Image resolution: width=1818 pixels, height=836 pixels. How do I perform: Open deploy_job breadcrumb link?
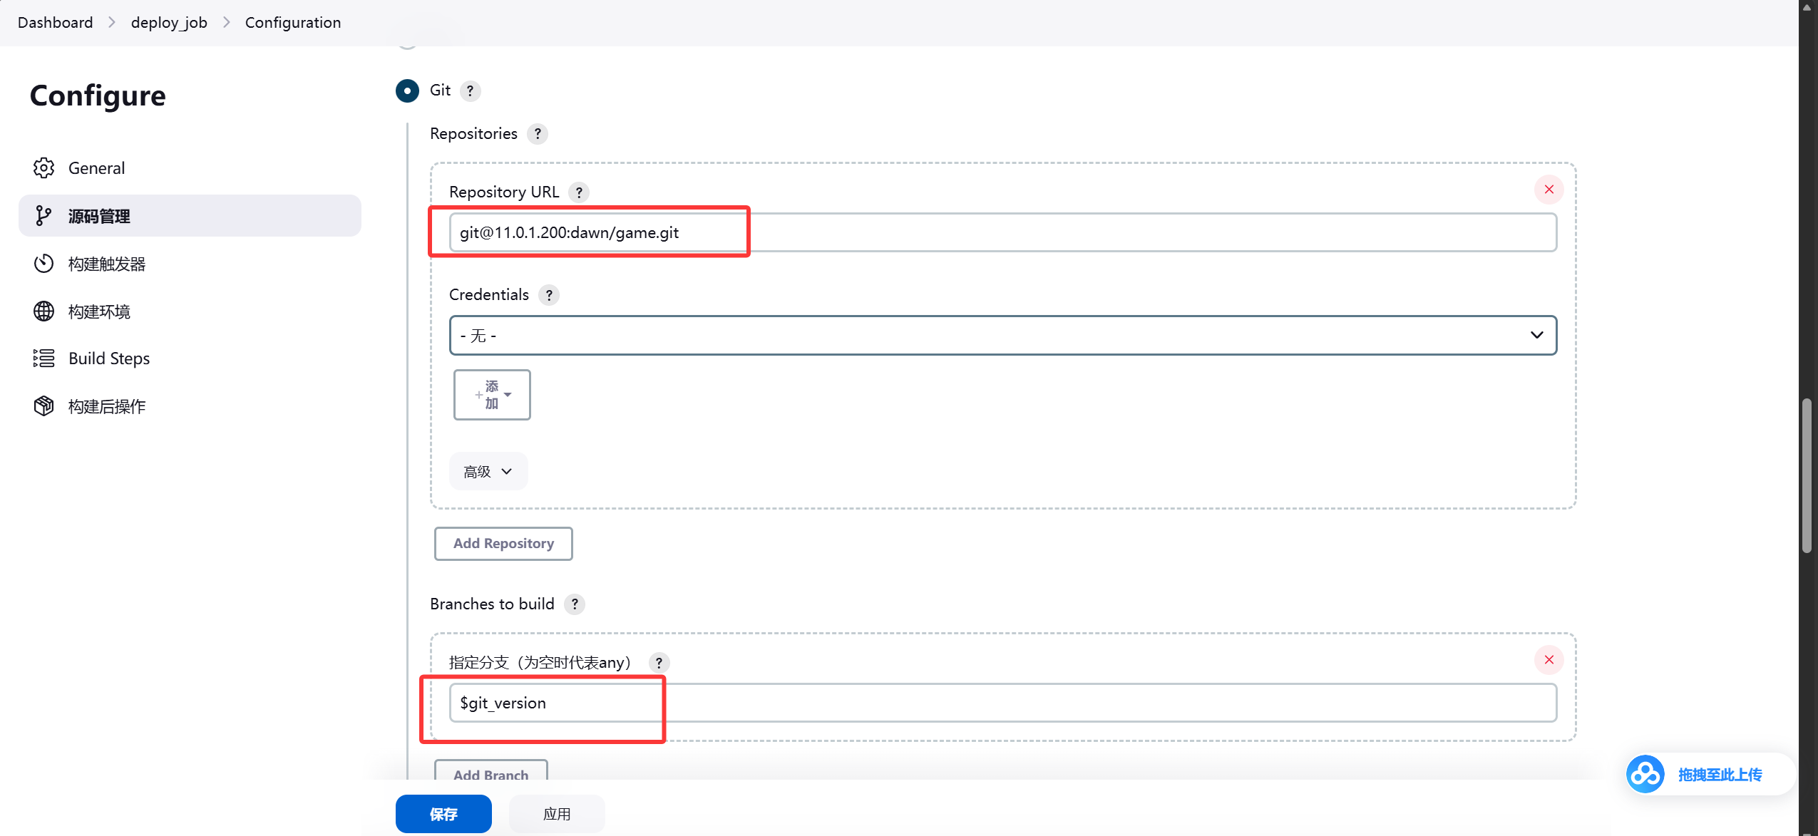click(169, 22)
